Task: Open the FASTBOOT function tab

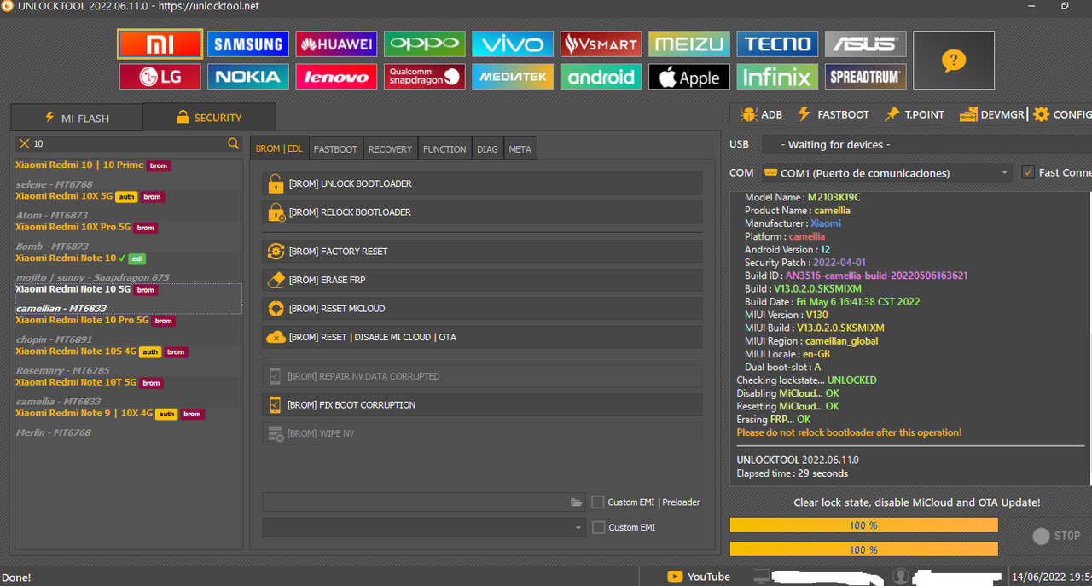Action: pyautogui.click(x=335, y=148)
